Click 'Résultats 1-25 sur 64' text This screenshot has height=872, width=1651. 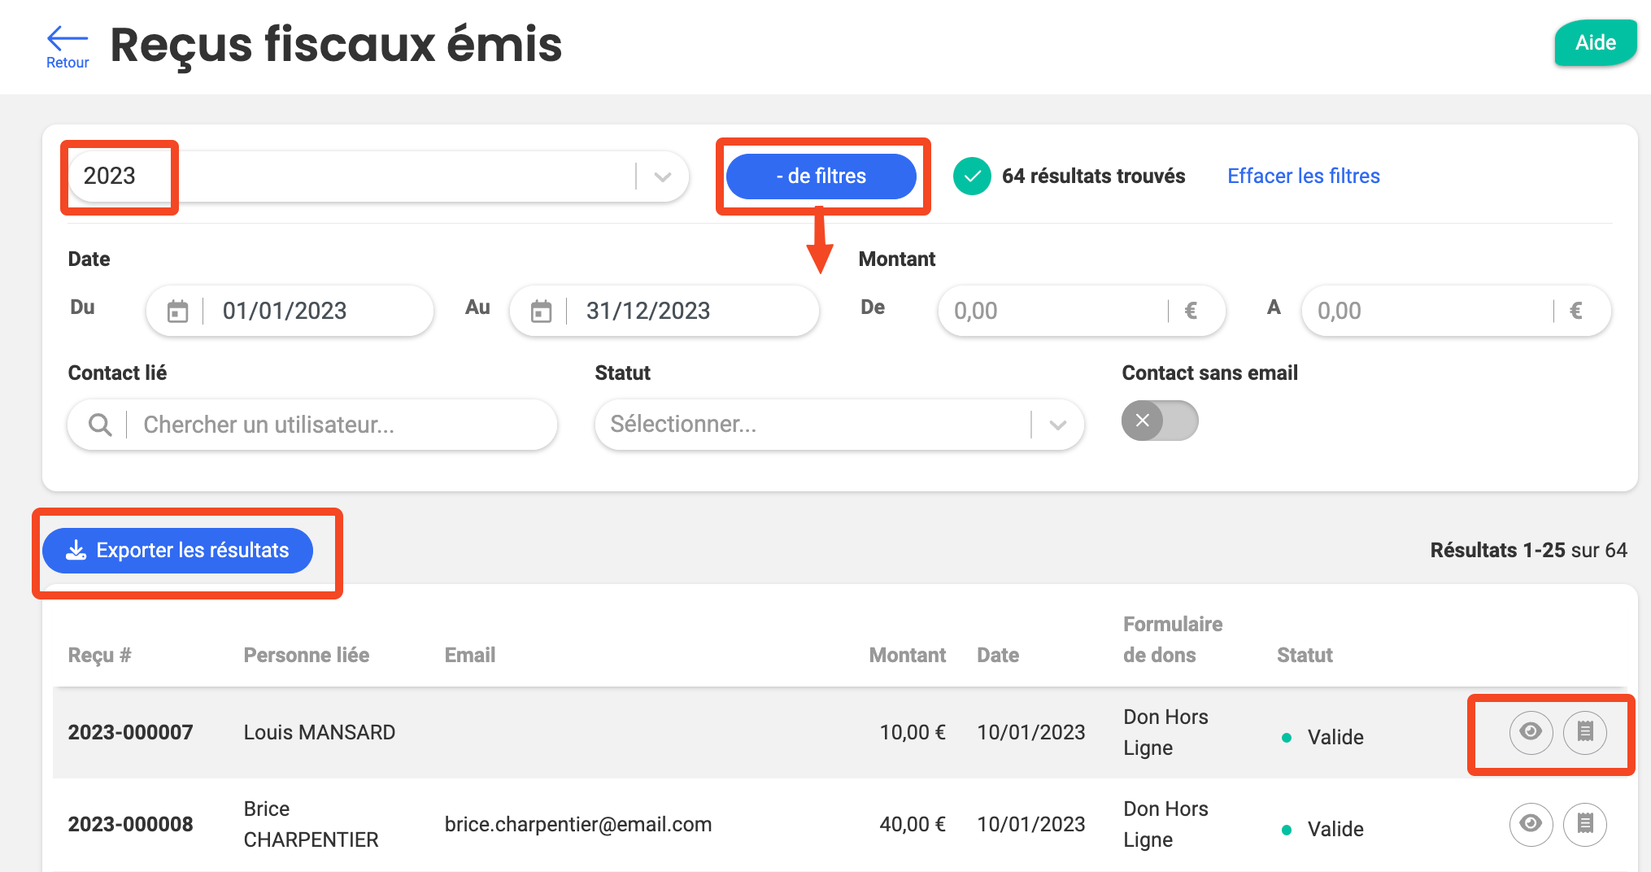1529,550
